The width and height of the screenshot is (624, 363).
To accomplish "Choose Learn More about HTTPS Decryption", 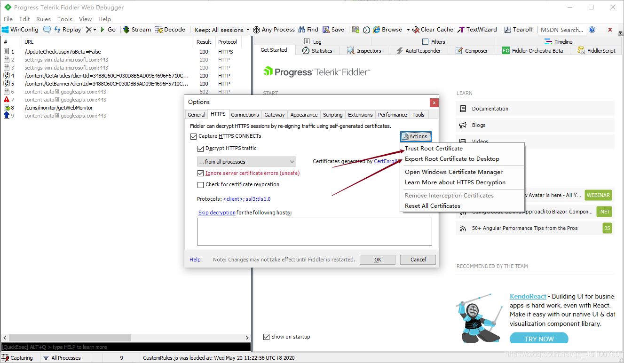I will coord(455,182).
